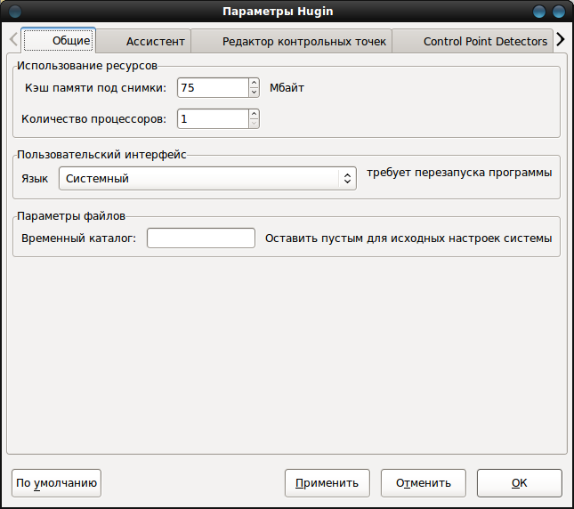The width and height of the screenshot is (574, 509).
Task: Click Оставить пустым для исходных настроек hint
Action: click(408, 238)
